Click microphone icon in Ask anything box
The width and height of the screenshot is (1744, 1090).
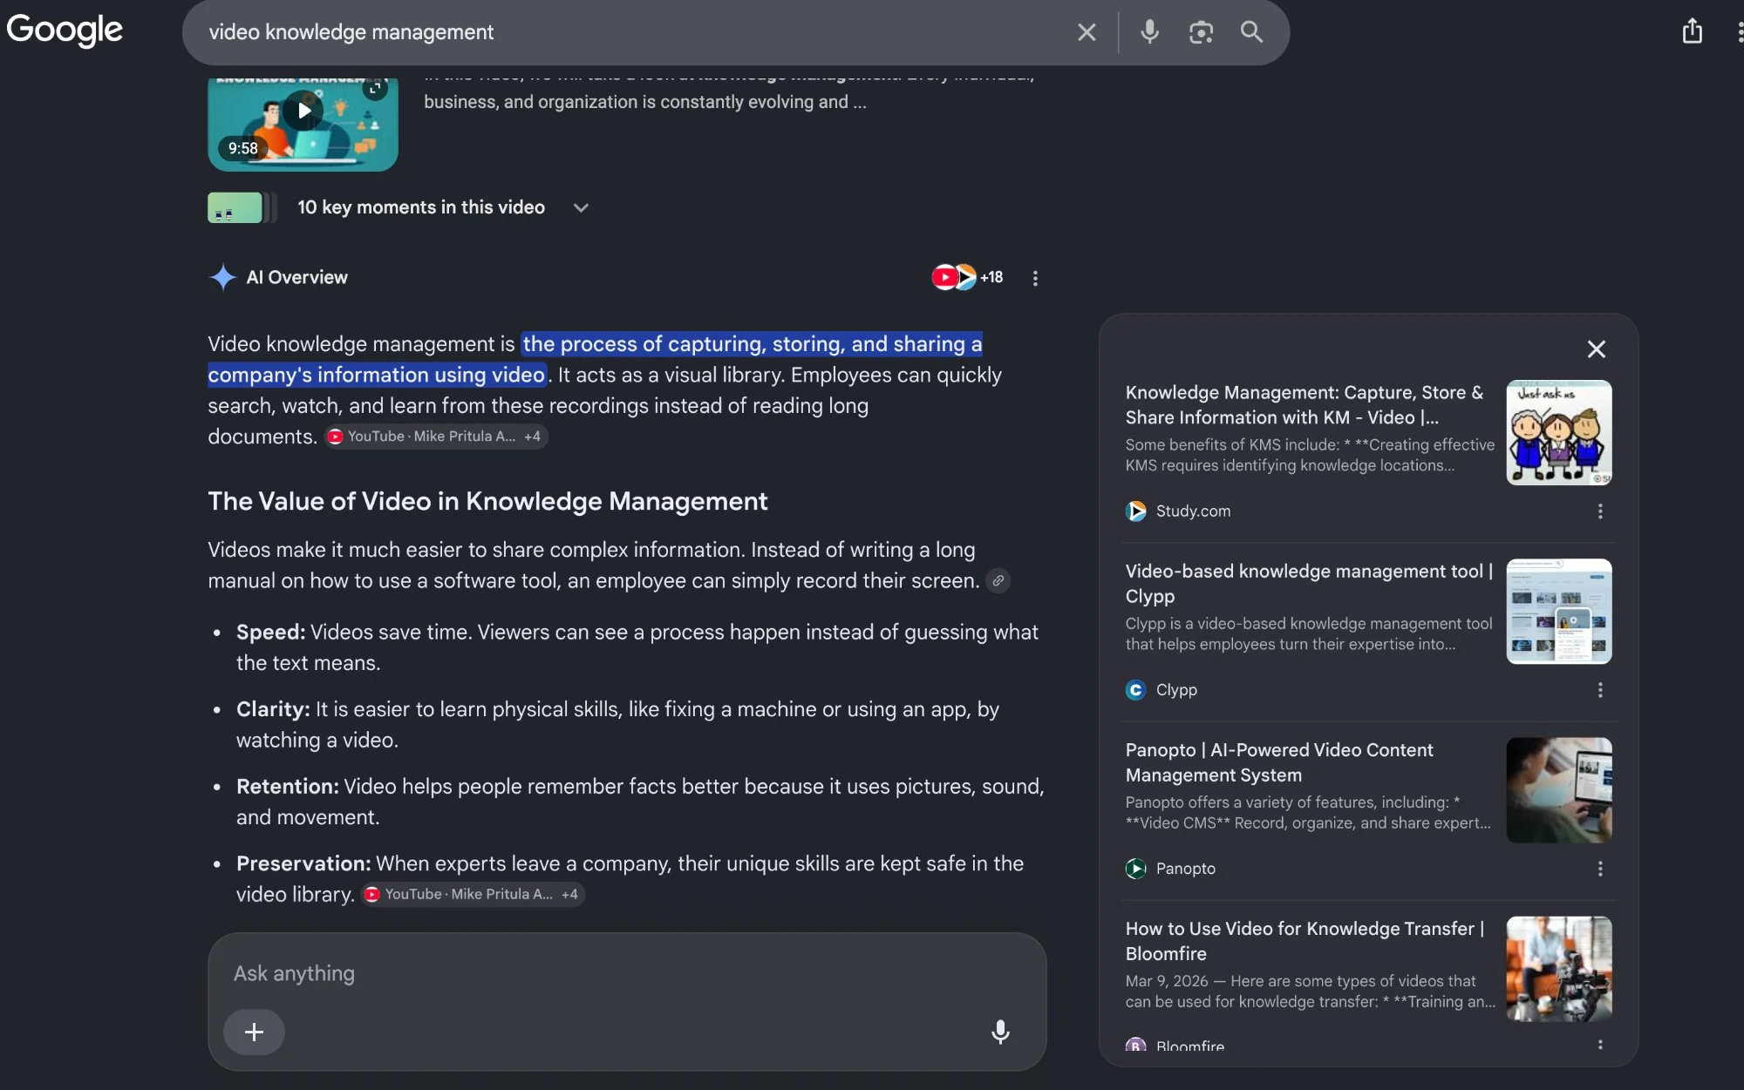[x=1000, y=1032]
